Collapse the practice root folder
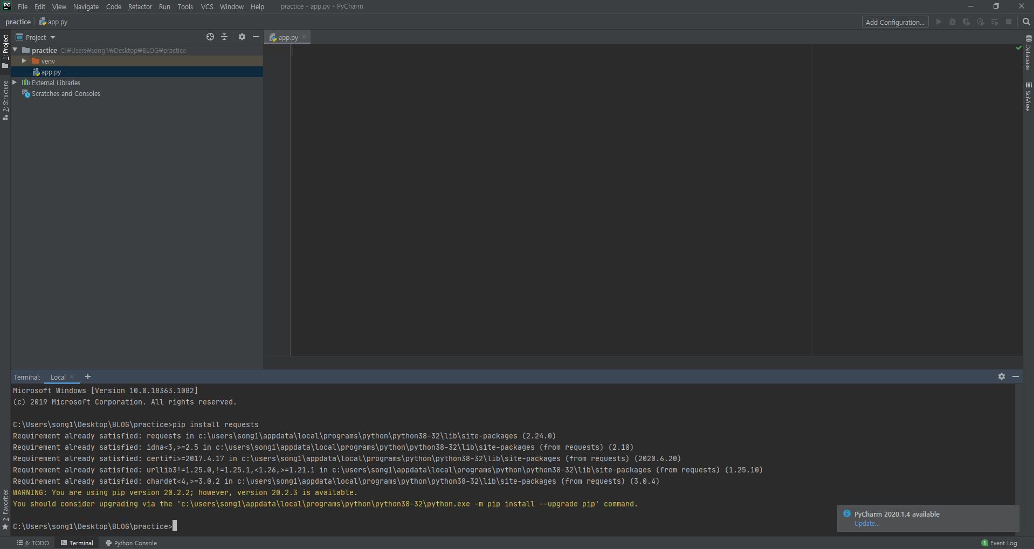 click(15, 50)
